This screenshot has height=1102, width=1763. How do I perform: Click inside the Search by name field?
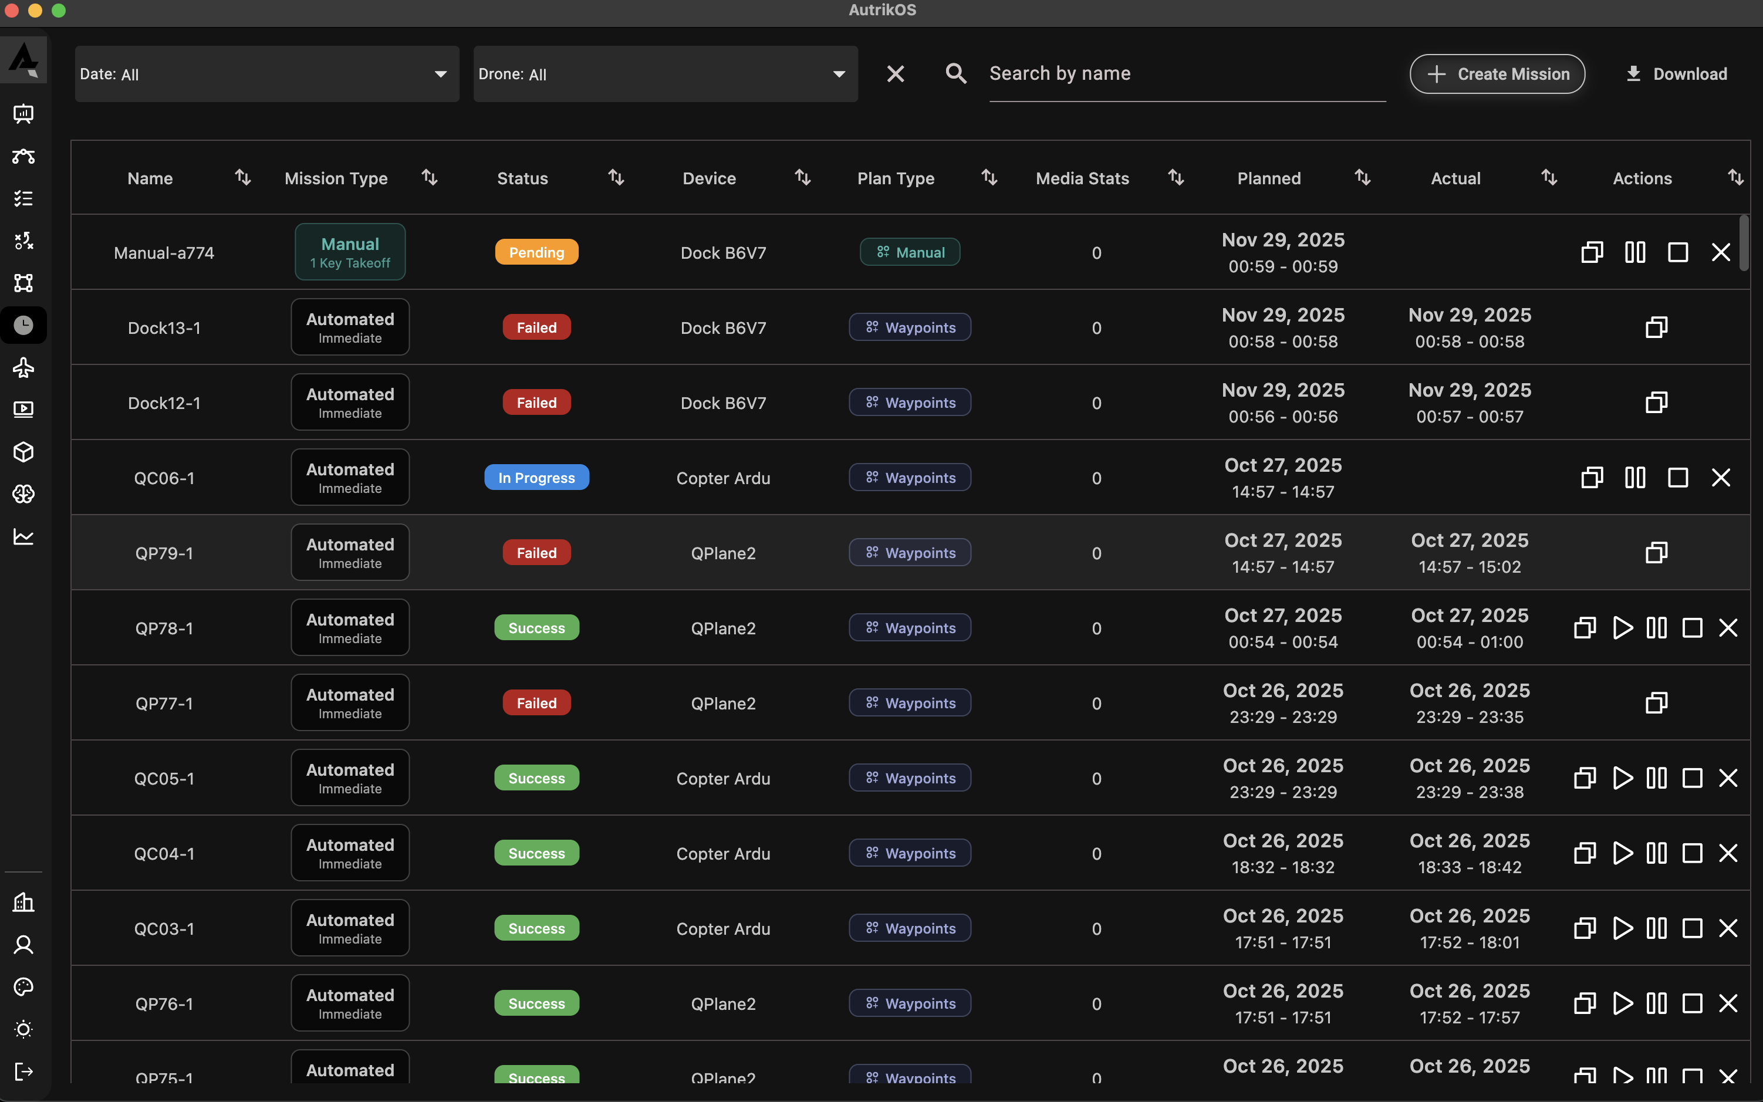coord(1186,73)
